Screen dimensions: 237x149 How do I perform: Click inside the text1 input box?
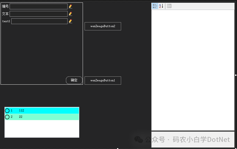click(x=39, y=21)
